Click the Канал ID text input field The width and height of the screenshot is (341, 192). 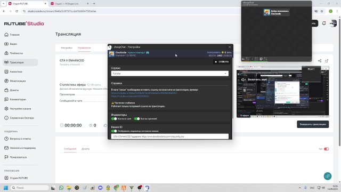pos(169,137)
